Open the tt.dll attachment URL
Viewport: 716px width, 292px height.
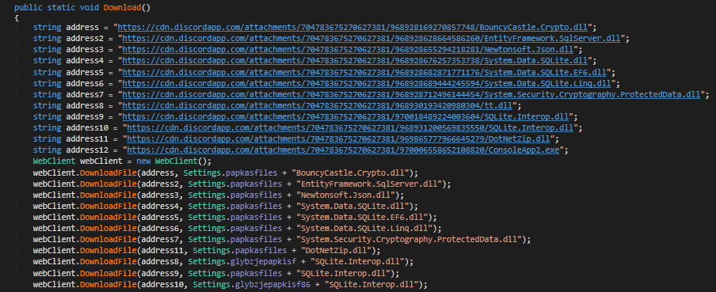[318, 106]
